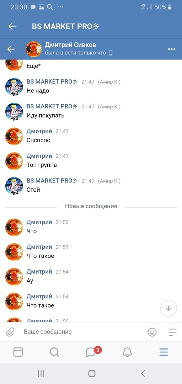Tap BS MARKET PRO avatar near Иду покупать
Viewport: 182px width, 384px height.
(x=14, y=111)
